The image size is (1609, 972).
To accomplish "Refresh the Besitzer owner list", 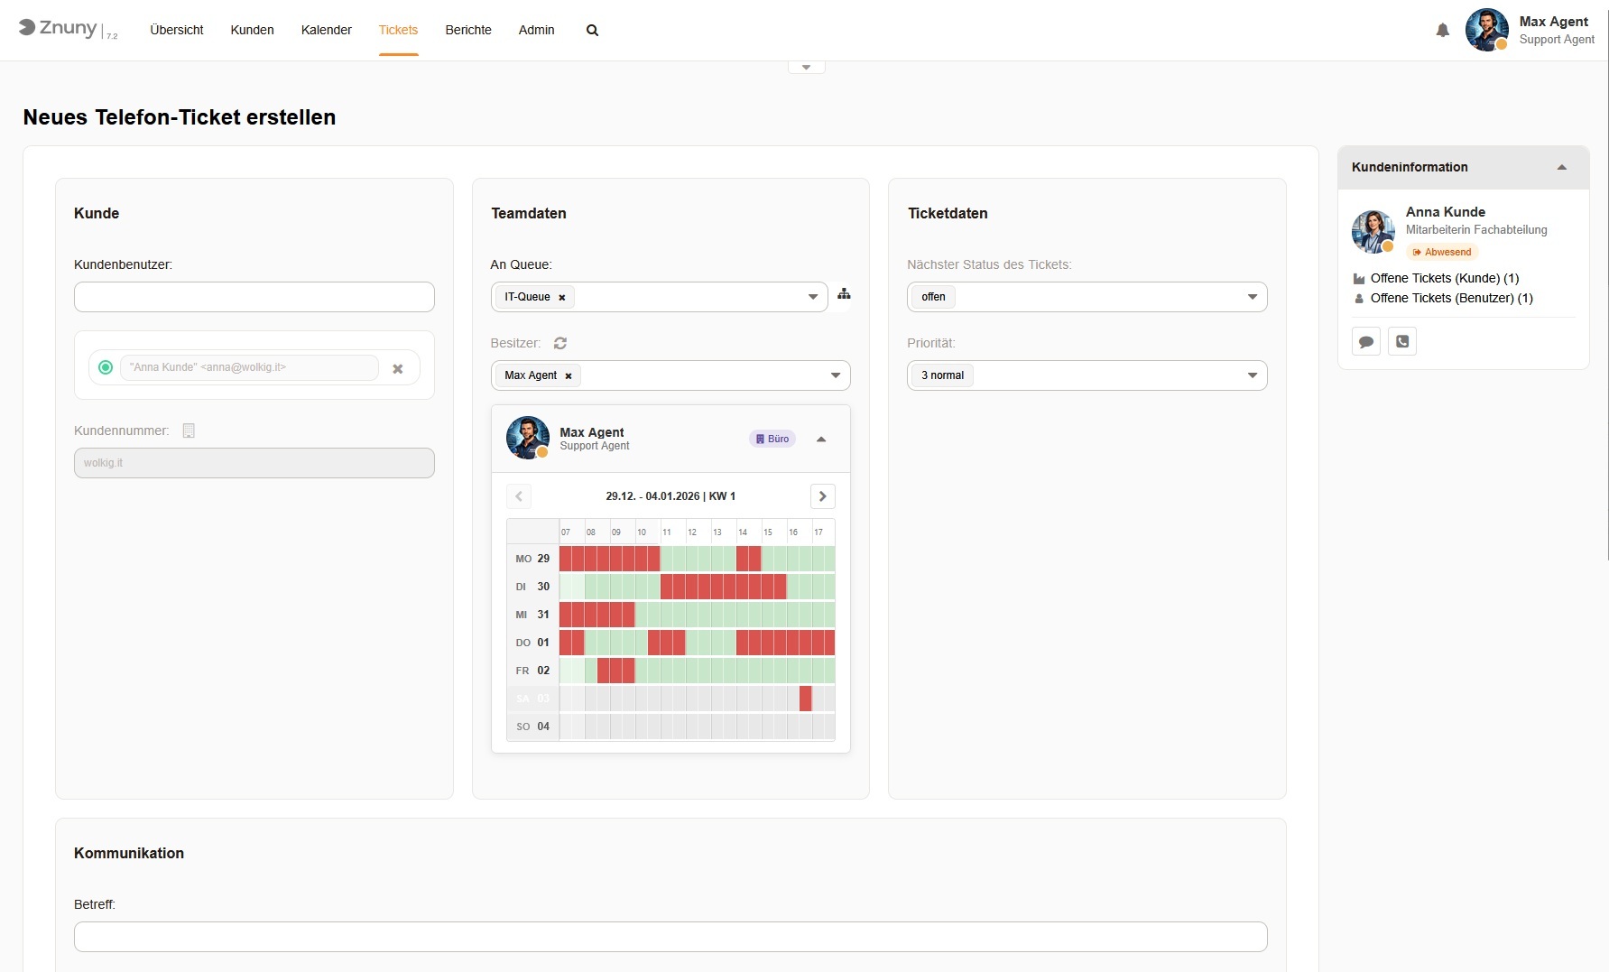I will 560,343.
